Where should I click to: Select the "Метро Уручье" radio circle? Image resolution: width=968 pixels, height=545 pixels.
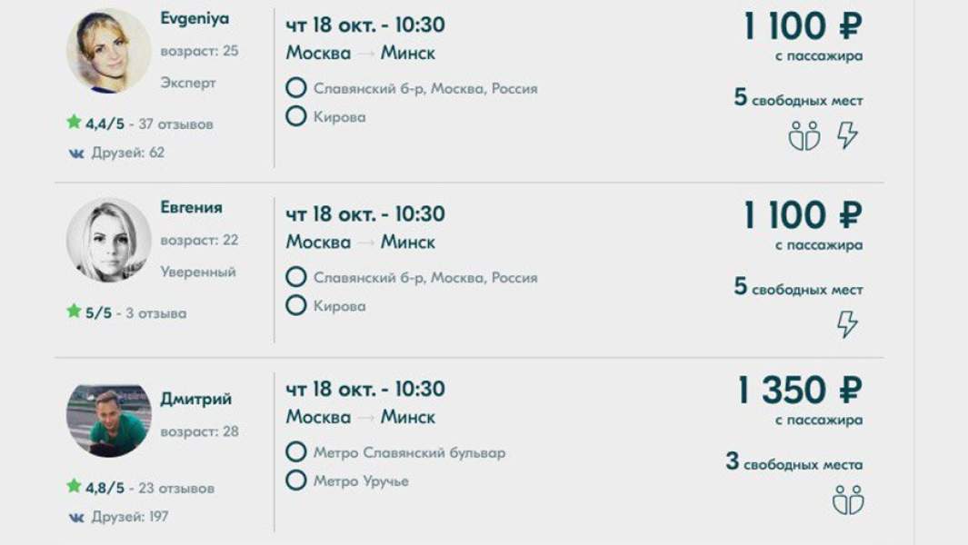[295, 481]
